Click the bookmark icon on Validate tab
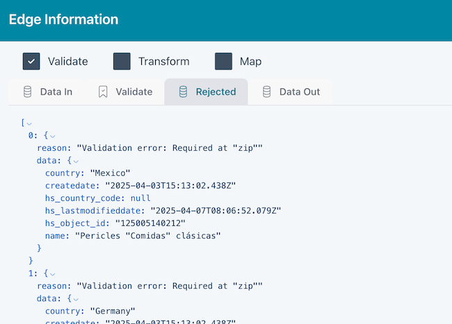Screen dimensions: 452x324 [103, 92]
